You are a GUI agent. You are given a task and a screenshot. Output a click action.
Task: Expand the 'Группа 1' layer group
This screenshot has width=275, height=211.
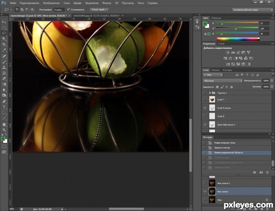[210, 93]
